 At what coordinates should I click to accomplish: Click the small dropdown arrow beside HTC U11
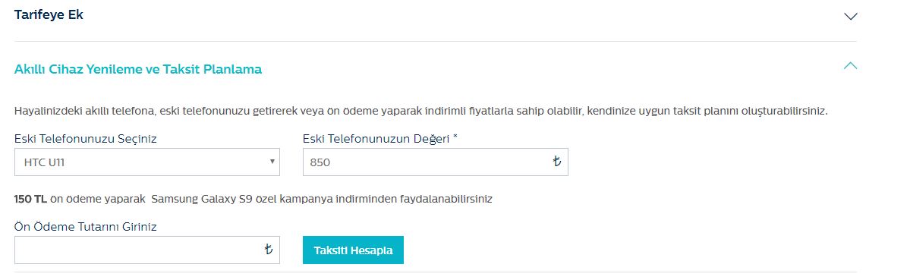tap(272, 161)
